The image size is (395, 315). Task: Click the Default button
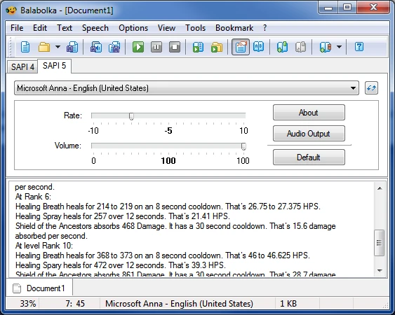coord(309,157)
